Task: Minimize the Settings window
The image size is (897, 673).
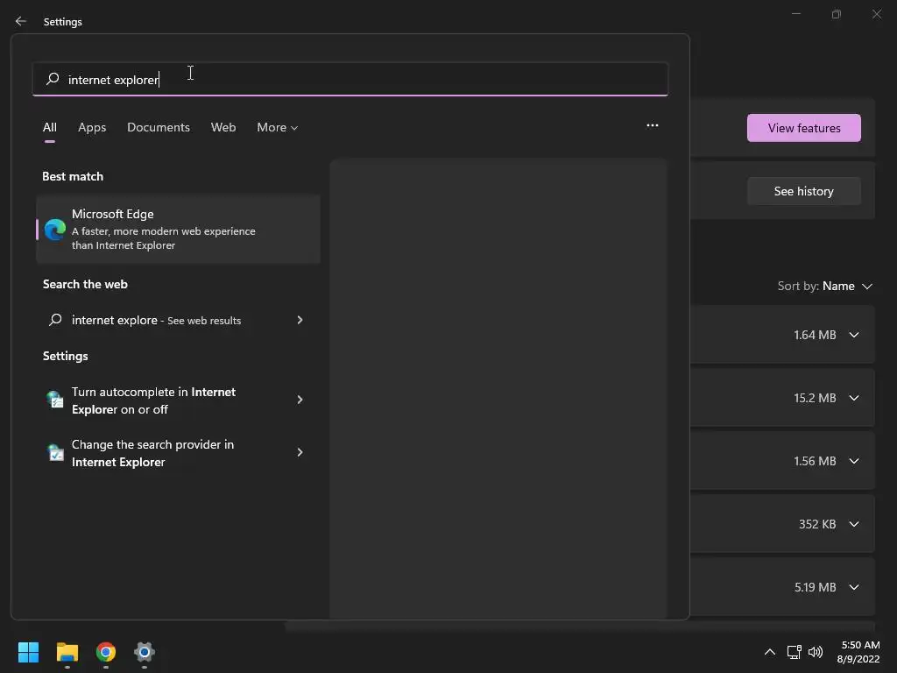Action: point(795,14)
